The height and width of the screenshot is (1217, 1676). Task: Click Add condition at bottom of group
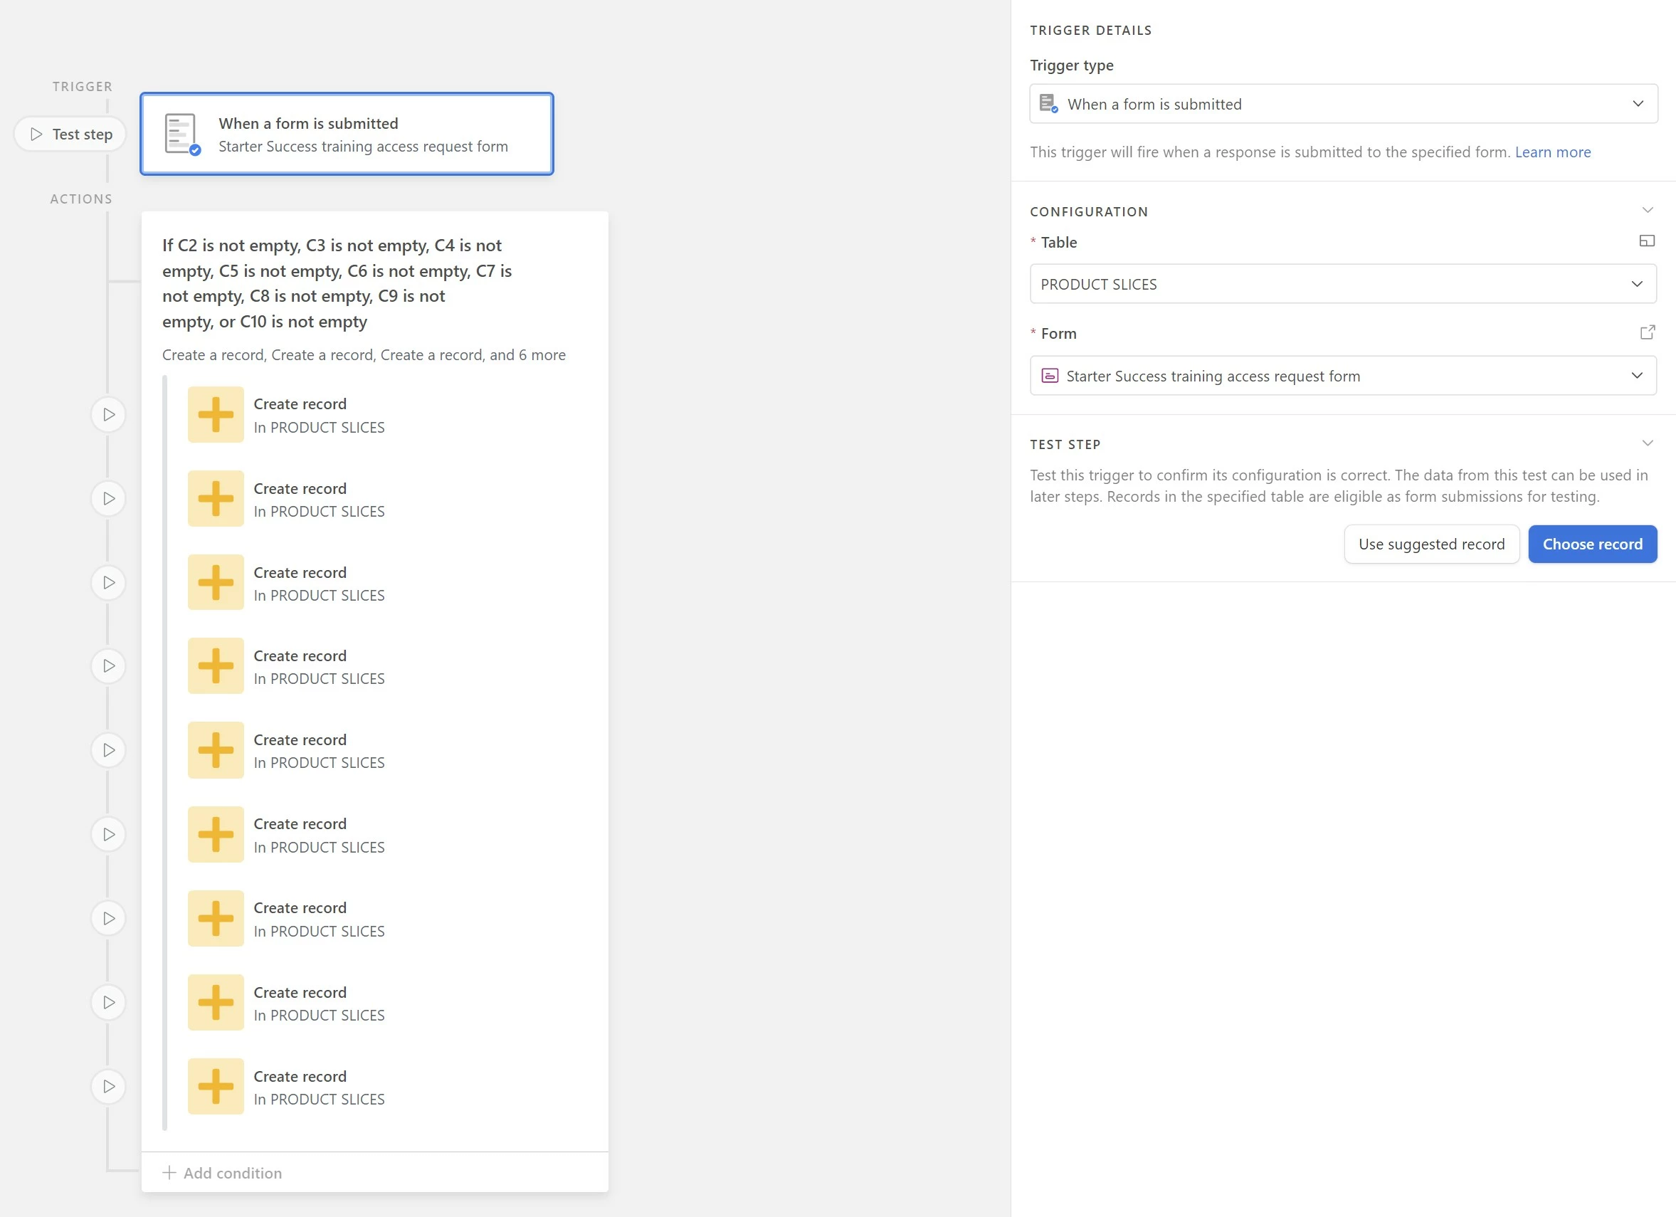[223, 1173]
